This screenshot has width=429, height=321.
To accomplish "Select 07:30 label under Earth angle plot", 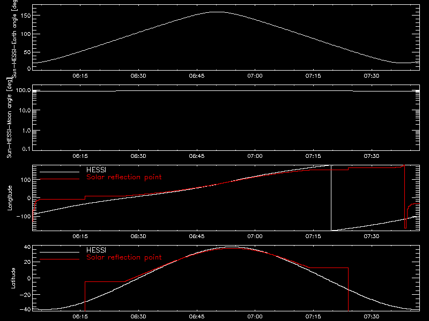I will (372, 76).
